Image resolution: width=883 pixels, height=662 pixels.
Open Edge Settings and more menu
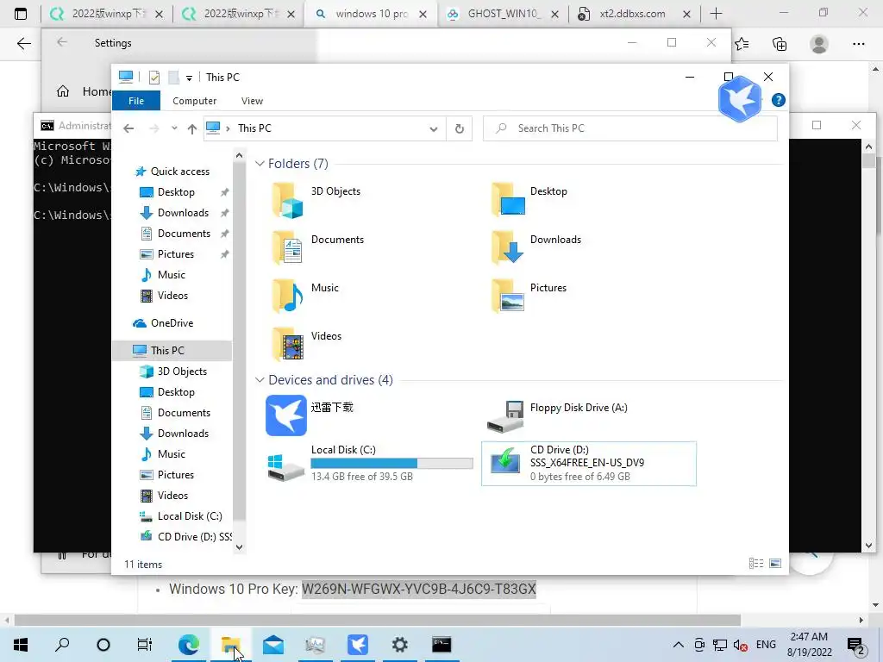(x=858, y=44)
